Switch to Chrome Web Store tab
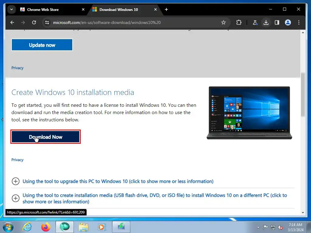 pyautogui.click(x=52, y=9)
